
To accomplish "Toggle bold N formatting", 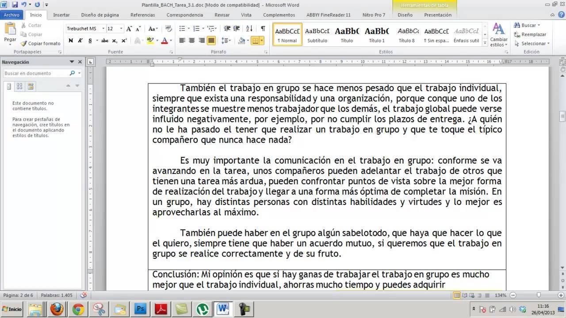I will click(x=71, y=41).
